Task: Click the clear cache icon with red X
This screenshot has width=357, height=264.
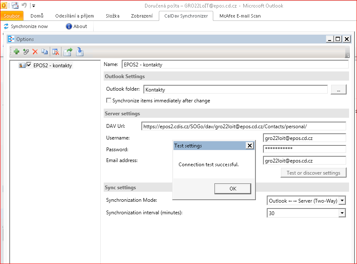Action: pos(56,52)
